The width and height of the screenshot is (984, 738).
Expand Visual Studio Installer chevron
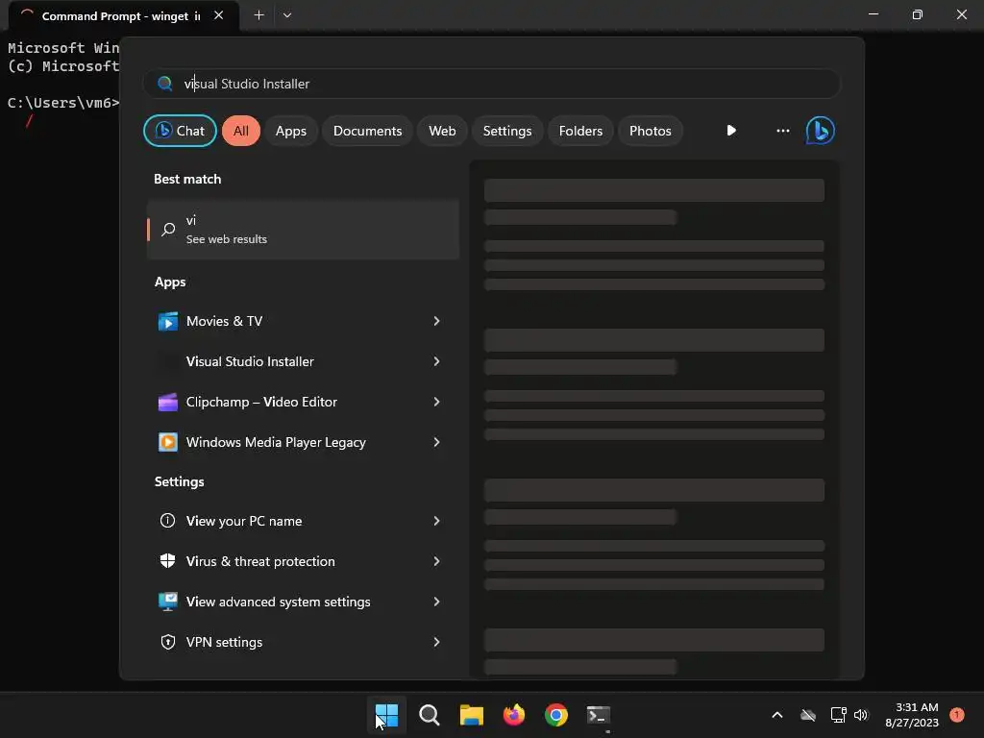pos(437,361)
